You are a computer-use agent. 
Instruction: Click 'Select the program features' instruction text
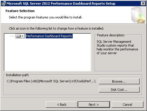(45, 17)
